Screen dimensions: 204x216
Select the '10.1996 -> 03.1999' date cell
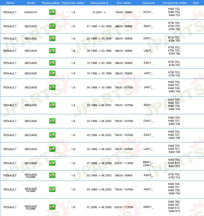(99, 63)
